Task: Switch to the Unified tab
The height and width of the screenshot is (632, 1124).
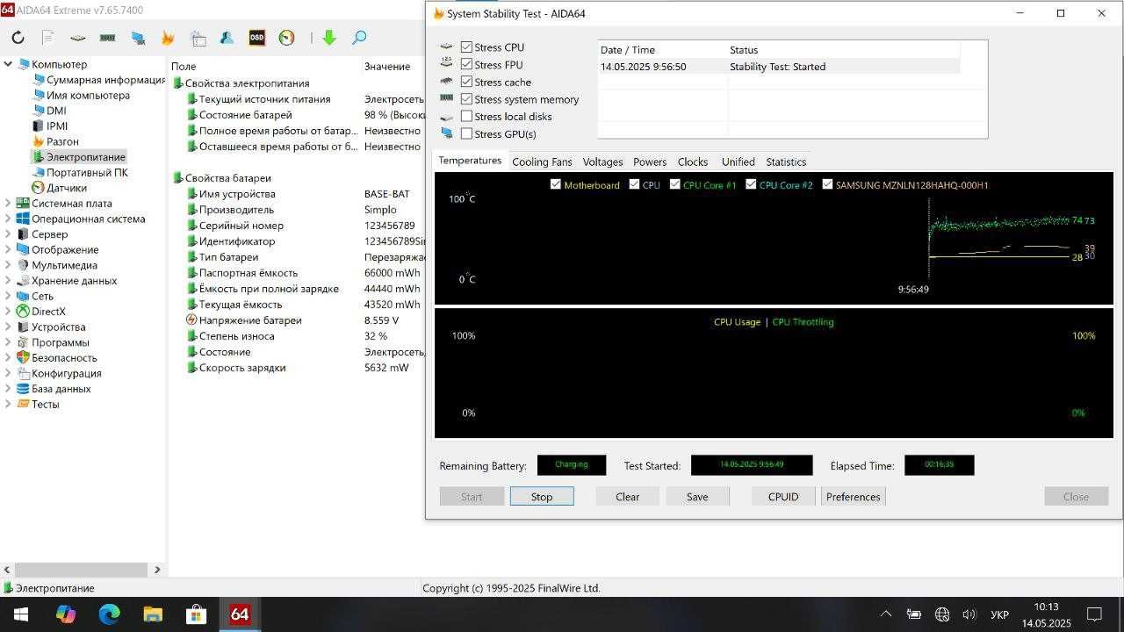Action: pyautogui.click(x=739, y=162)
